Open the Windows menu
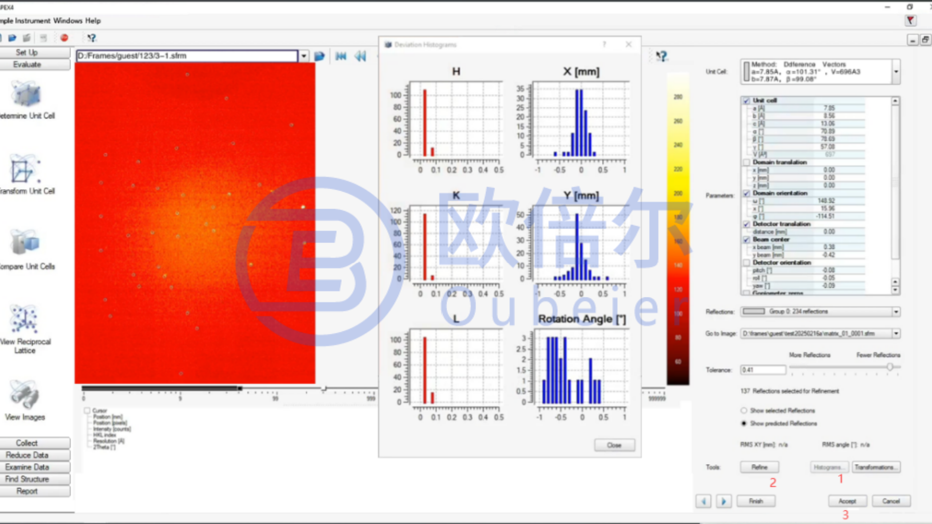The image size is (932, 524). (67, 21)
